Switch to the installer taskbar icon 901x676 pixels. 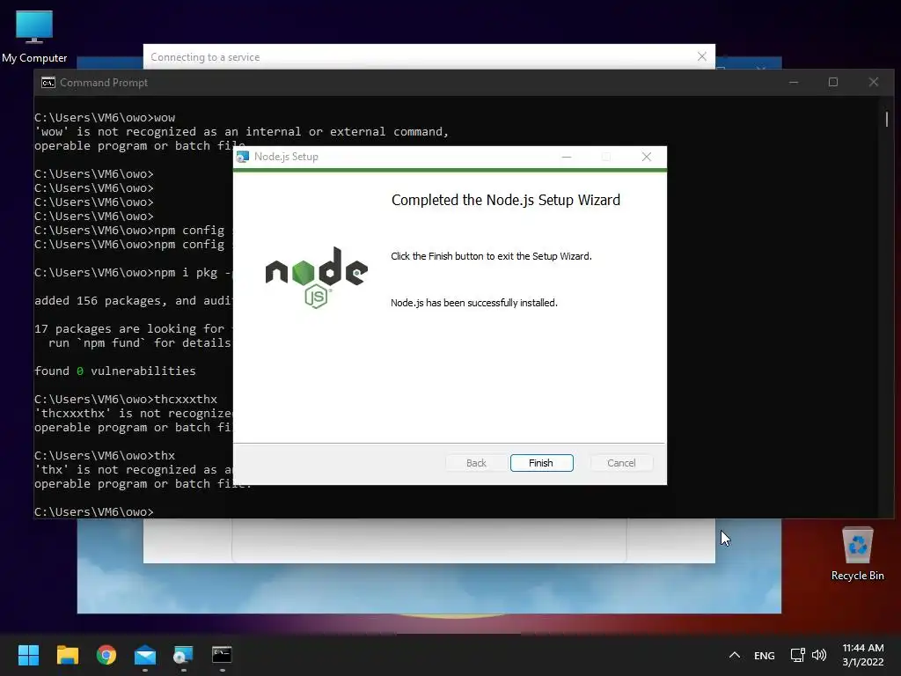click(183, 655)
